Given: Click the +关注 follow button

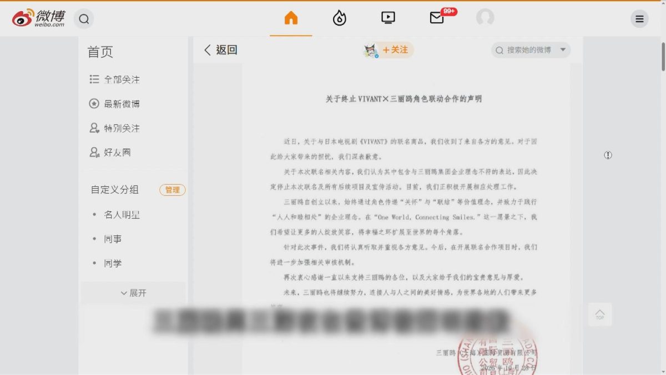Looking at the screenshot, I should [395, 50].
